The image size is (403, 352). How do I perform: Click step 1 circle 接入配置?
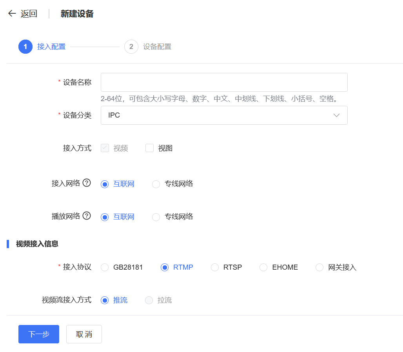[x=25, y=47]
